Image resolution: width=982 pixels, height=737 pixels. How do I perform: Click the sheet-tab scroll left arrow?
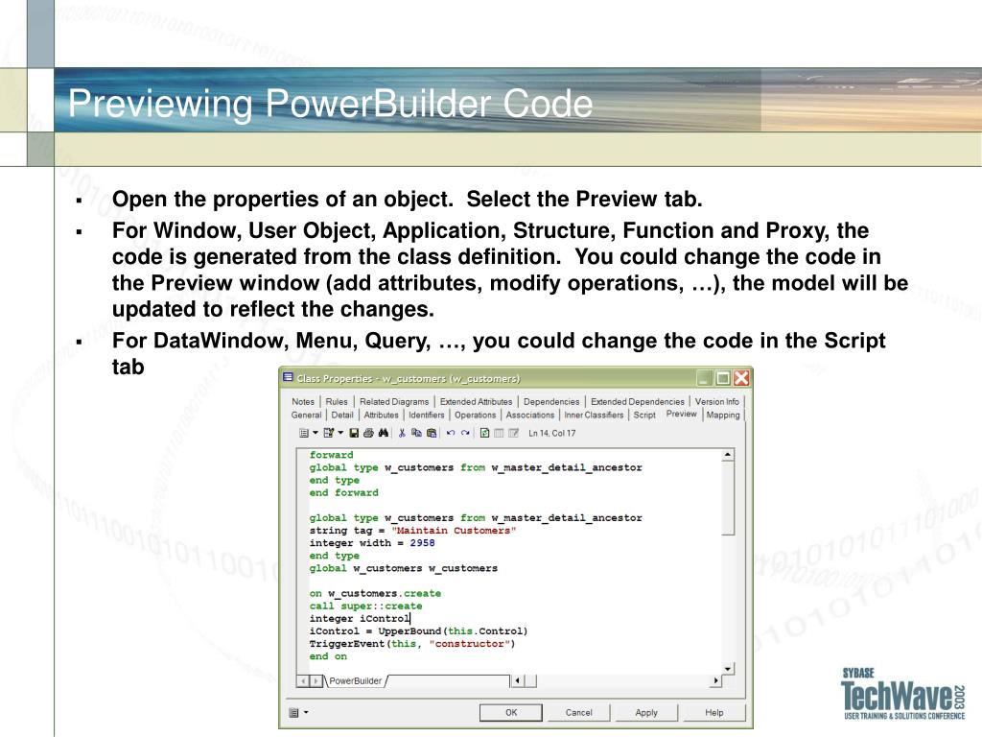coord(303,680)
